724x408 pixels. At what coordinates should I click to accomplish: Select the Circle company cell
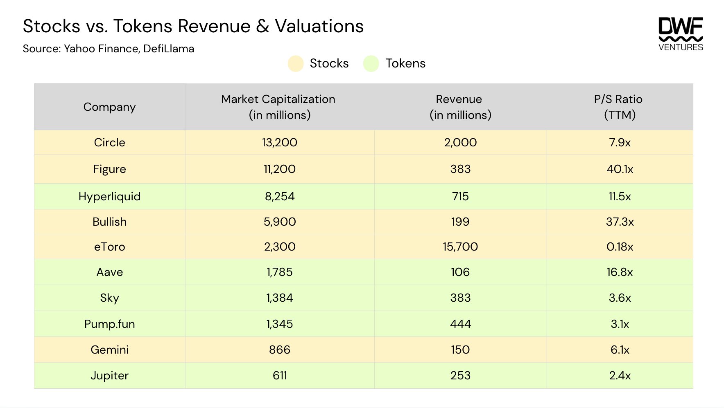pos(109,143)
